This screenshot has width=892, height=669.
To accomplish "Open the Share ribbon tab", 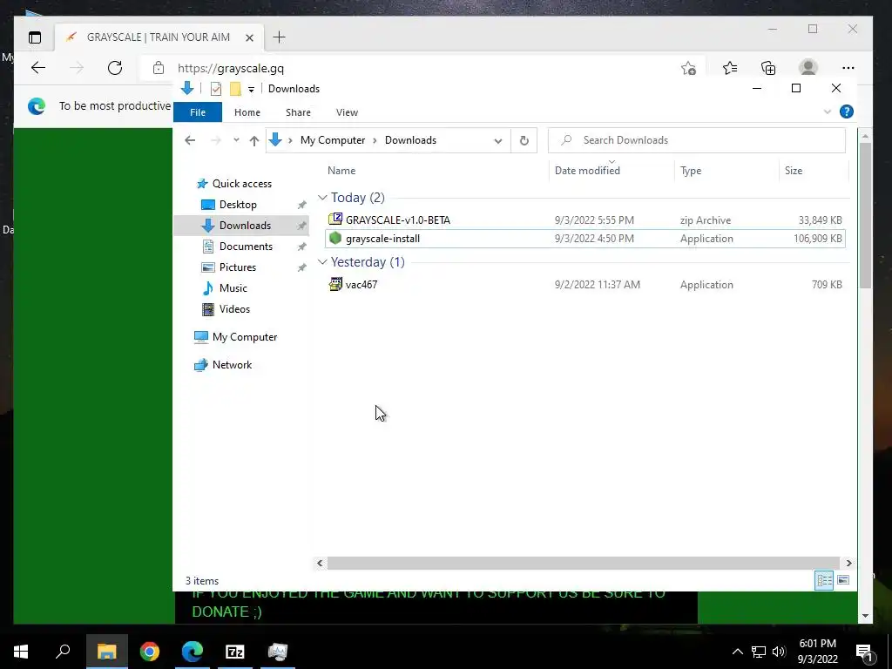I will [x=298, y=112].
